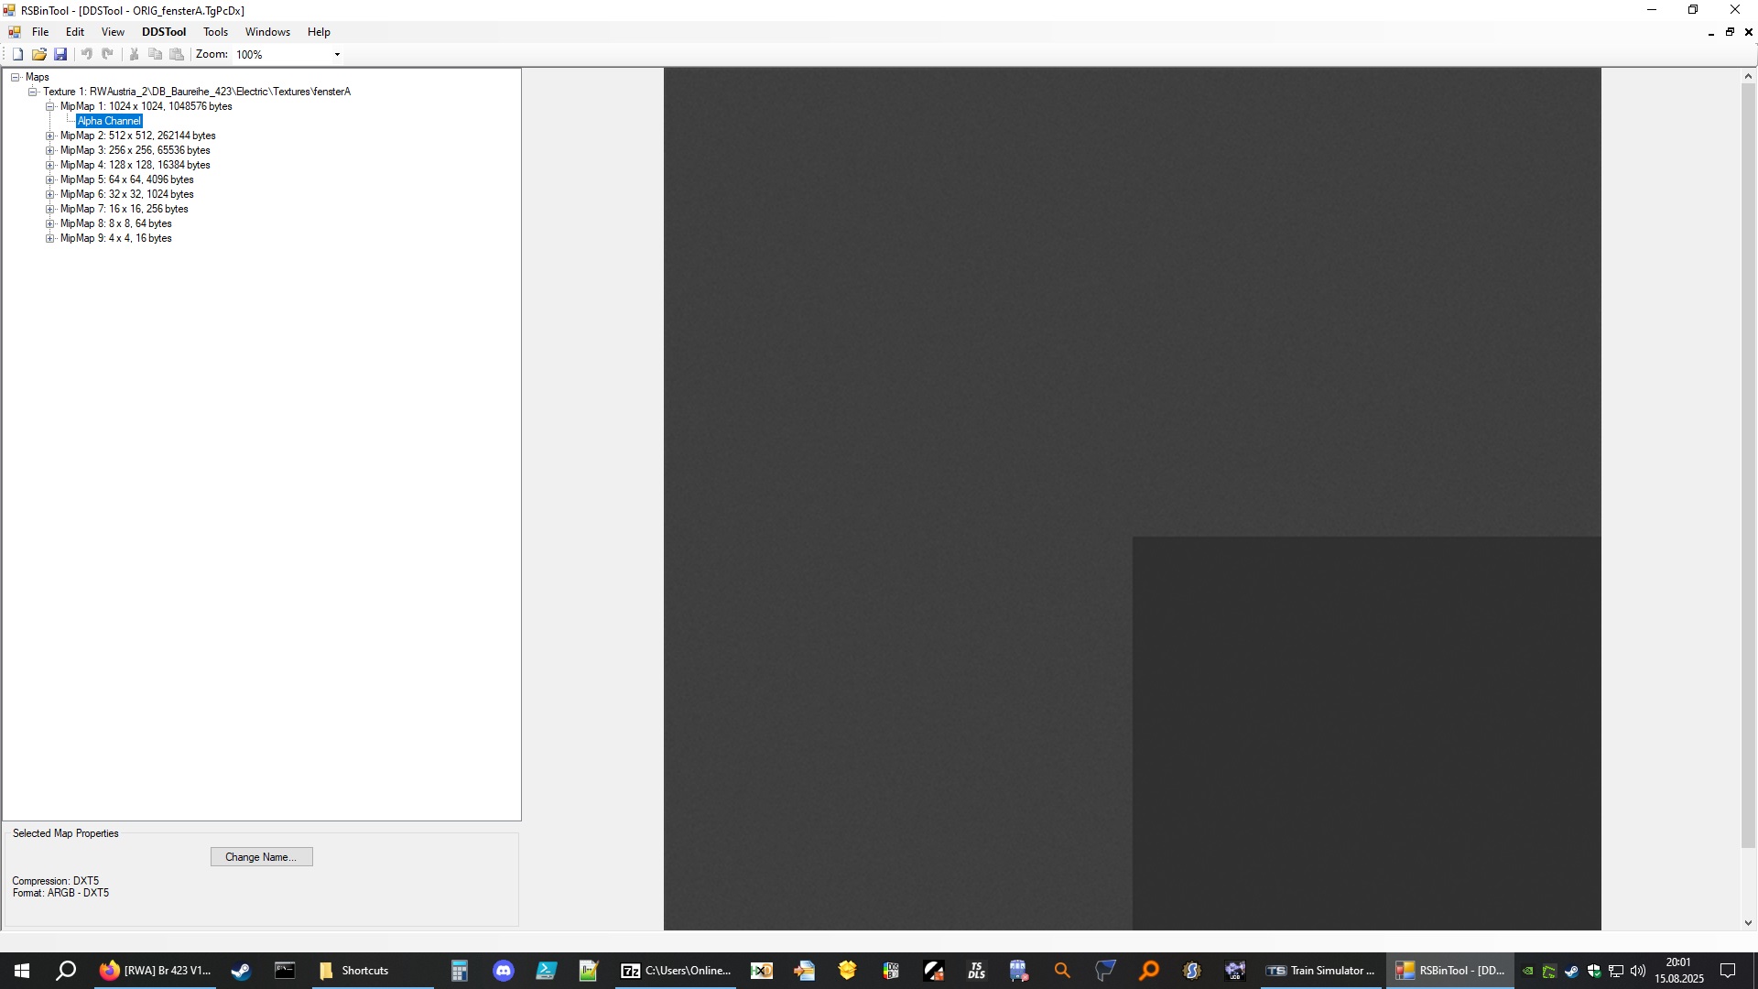Viewport: 1758px width, 989px height.
Task: Click the vertical scrollbar down arrow
Action: 1748,923
